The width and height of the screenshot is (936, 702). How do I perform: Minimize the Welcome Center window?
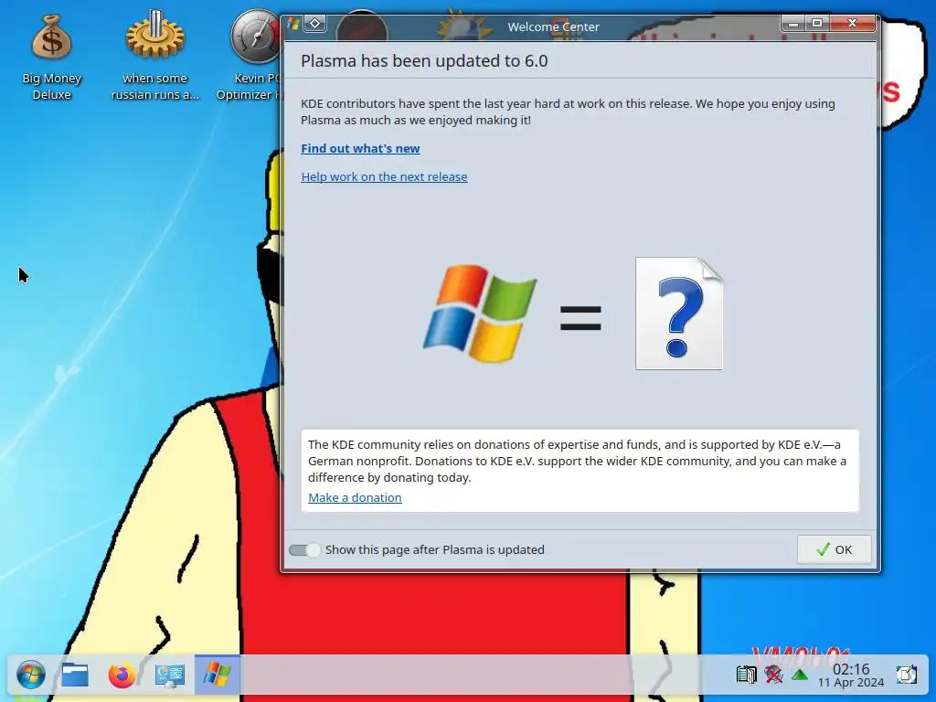[793, 24]
